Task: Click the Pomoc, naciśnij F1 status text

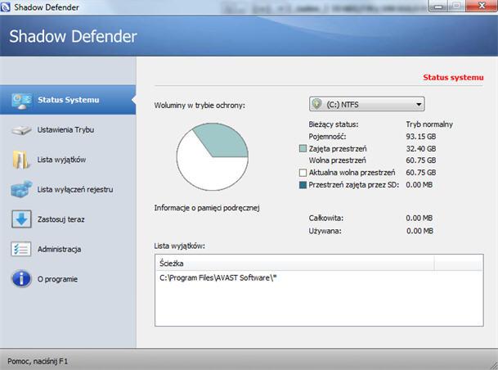Action: pyautogui.click(x=38, y=362)
